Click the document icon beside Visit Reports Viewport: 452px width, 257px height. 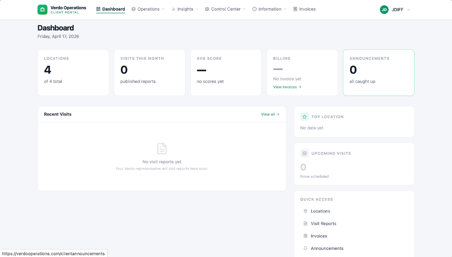[x=305, y=223]
